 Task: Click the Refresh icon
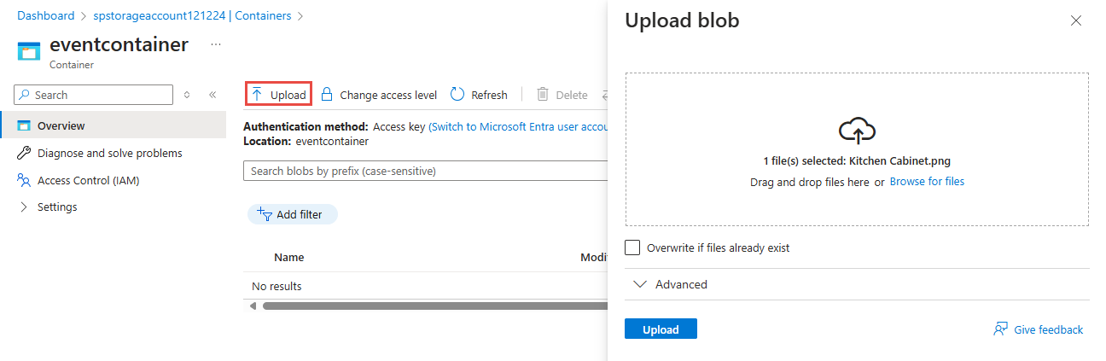[x=458, y=95]
